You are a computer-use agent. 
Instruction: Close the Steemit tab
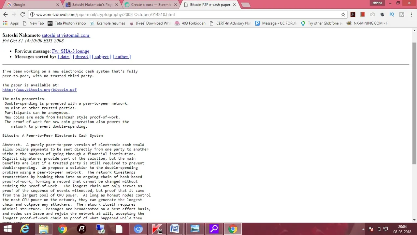click(x=176, y=5)
